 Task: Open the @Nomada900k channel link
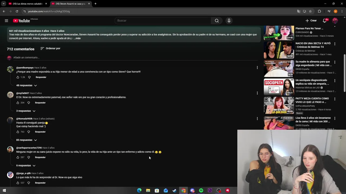click(24, 119)
